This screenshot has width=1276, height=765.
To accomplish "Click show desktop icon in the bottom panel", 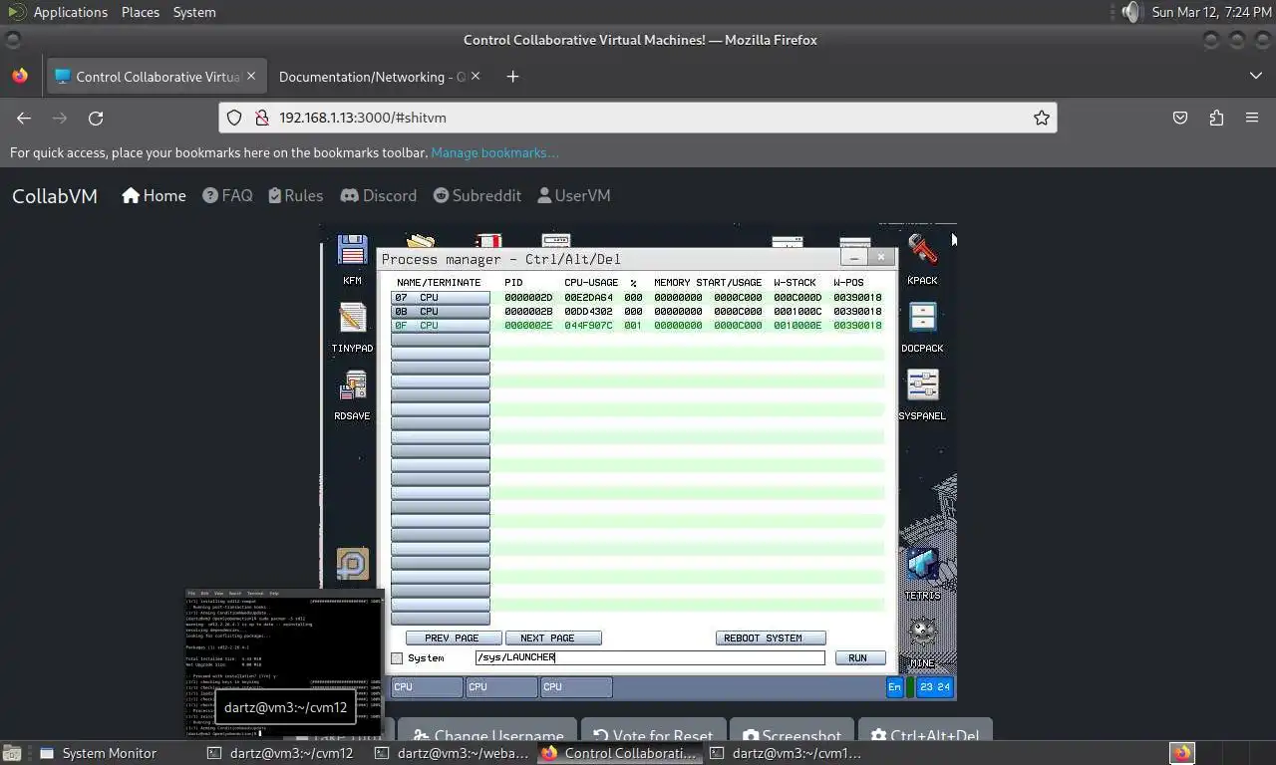I will tap(11, 753).
